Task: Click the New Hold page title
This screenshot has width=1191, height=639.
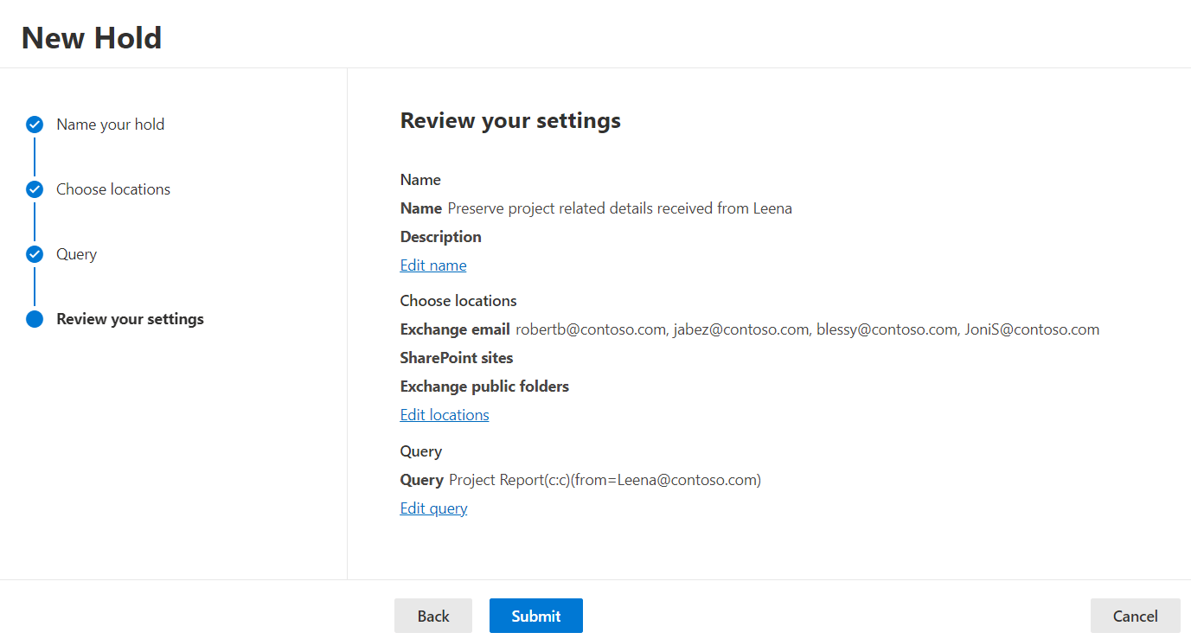Action: point(91,37)
